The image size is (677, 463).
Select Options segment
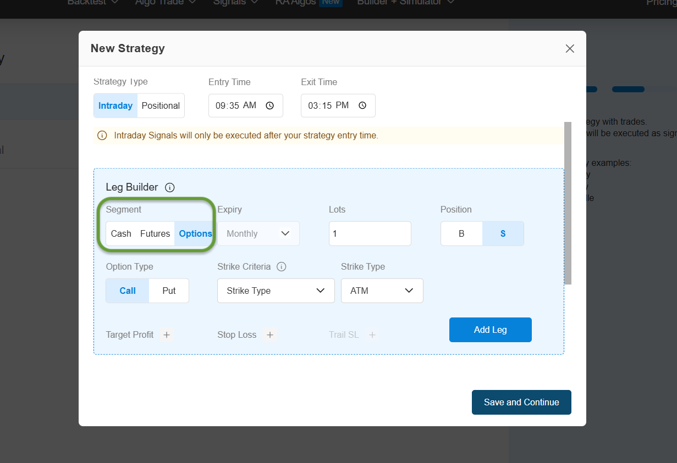coord(195,233)
